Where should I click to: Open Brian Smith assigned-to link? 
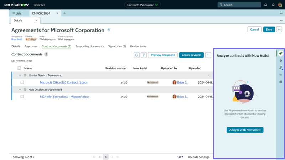coord(17,39)
